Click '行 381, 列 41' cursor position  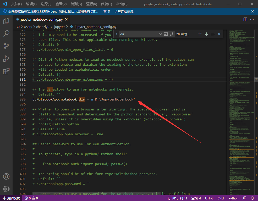[x=177, y=198]
